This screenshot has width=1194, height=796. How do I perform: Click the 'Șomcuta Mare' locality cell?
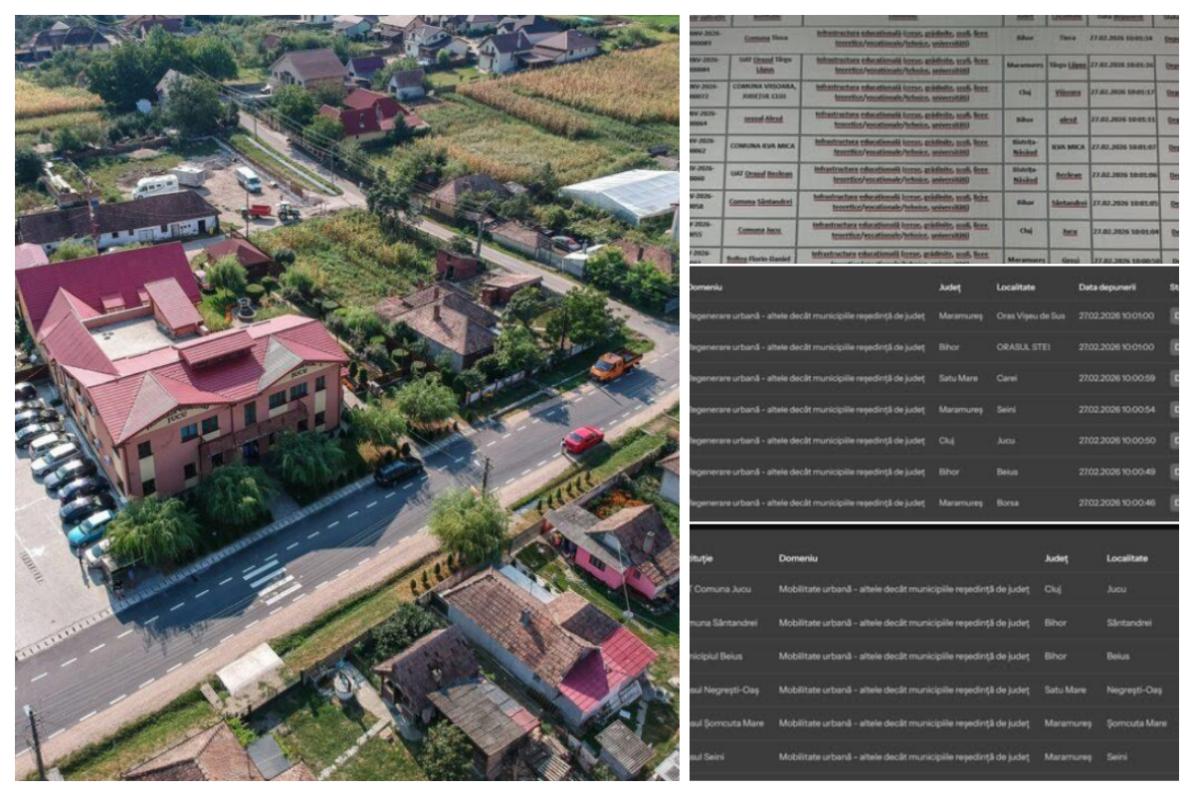[x=1136, y=723]
